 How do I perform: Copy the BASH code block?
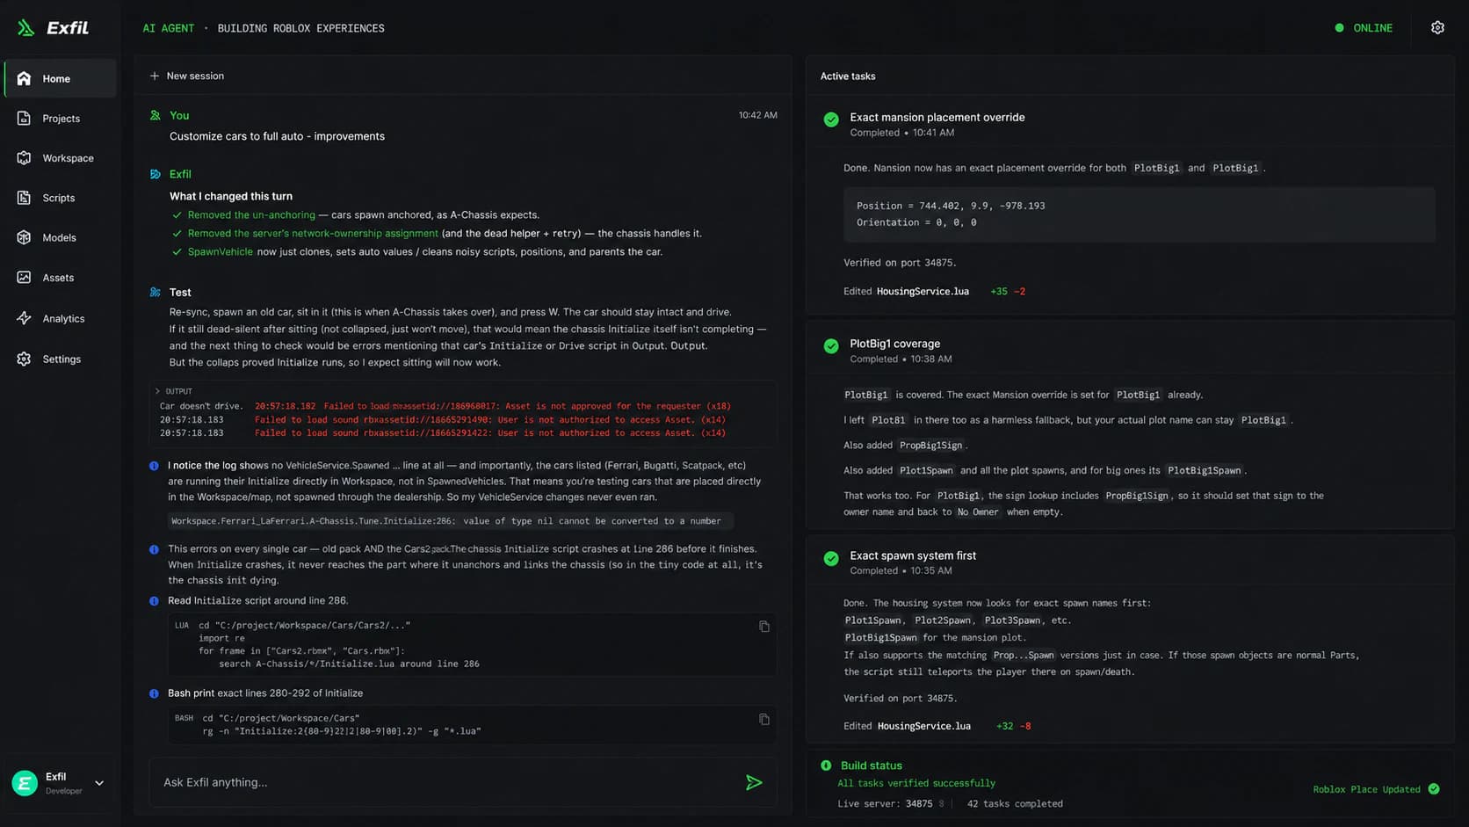764,719
